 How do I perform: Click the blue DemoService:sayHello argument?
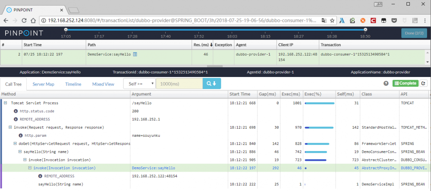tap(154, 168)
